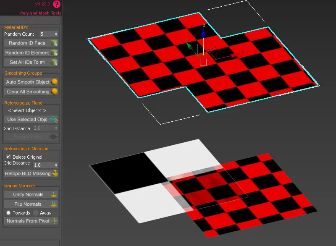This screenshot has width=336, height=246.
Task: Click the < Select Objects > label
Action: 27,110
